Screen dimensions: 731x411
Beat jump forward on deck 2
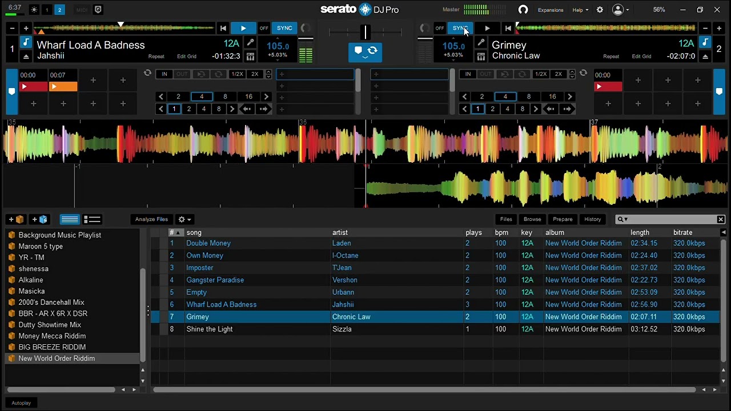pos(567,108)
